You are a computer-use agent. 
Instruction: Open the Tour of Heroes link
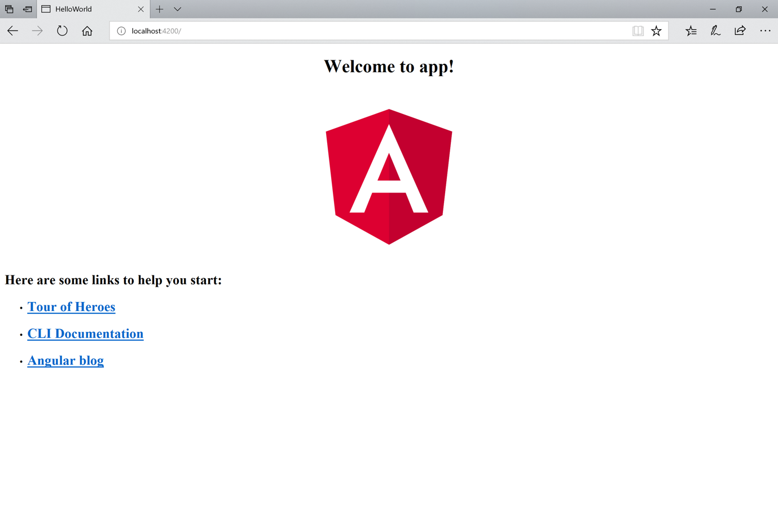(x=71, y=307)
